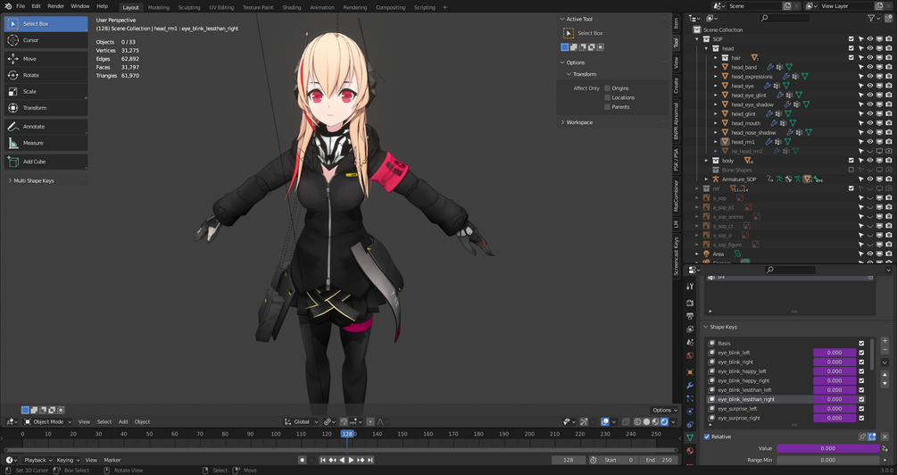Clear all shape keys with X button

click(885, 437)
